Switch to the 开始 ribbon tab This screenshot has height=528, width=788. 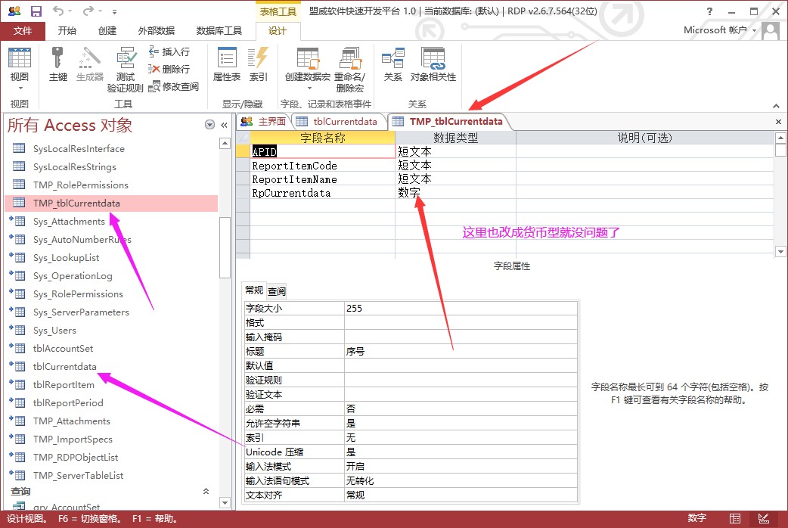coord(67,31)
